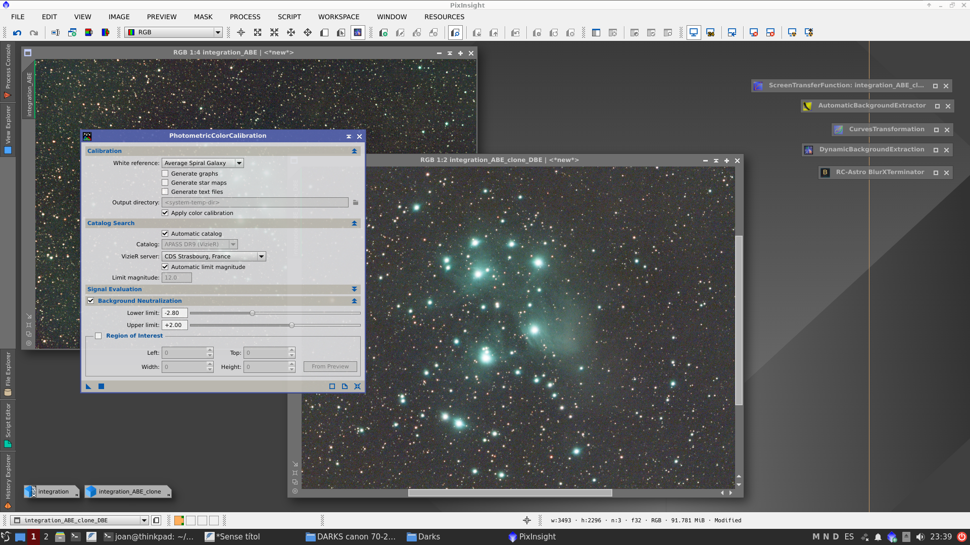Screen dimensions: 970x545
Task: Click the From Preview button
Action: click(x=330, y=366)
